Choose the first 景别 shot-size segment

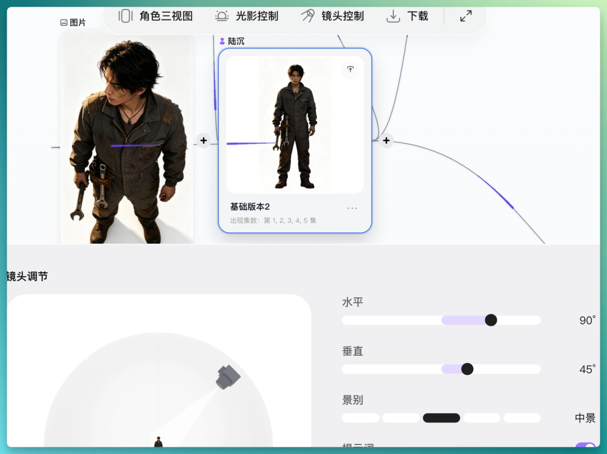click(x=361, y=418)
